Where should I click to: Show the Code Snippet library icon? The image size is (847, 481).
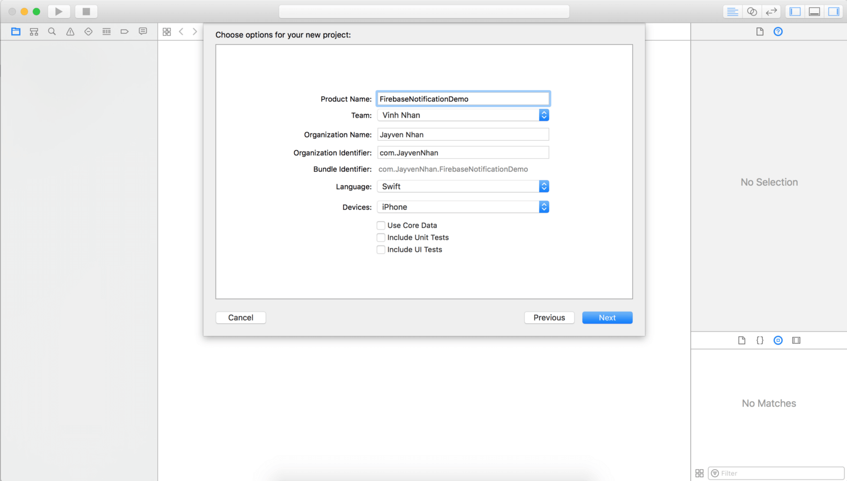click(760, 340)
